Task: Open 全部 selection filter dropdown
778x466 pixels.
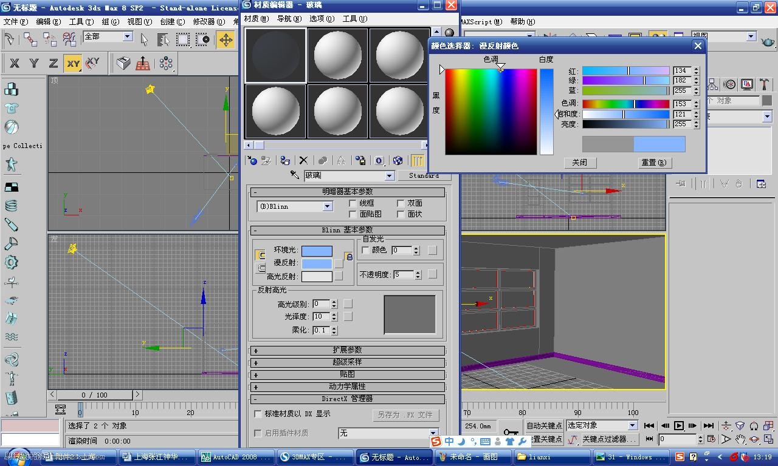Action: coord(128,36)
